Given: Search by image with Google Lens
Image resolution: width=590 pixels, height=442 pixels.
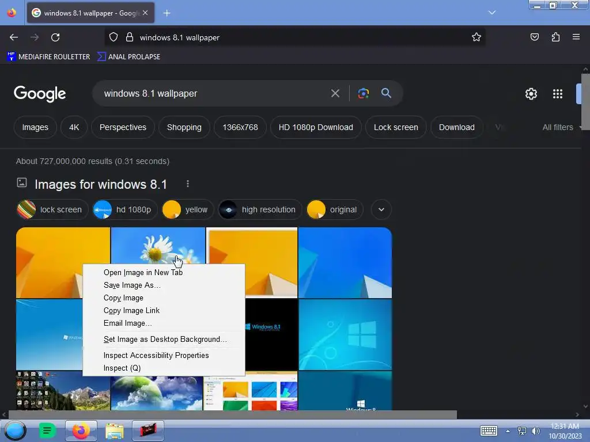Looking at the screenshot, I should (x=363, y=93).
